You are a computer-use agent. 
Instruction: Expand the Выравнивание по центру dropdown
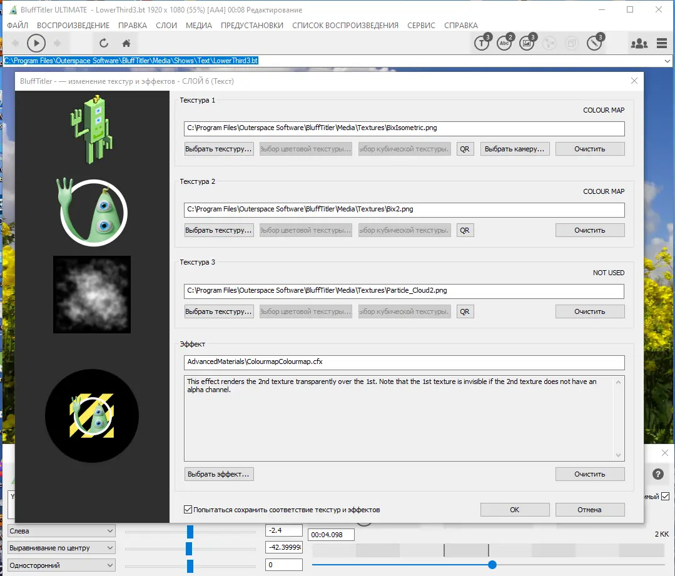point(61,547)
